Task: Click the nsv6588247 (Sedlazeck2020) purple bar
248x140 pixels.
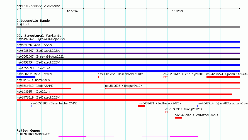Action: tap(128, 53)
